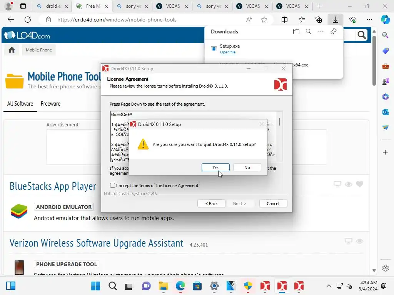The image size is (394, 295).
Task: Switch to the first 'sony ve' tab
Action: click(x=133, y=6)
